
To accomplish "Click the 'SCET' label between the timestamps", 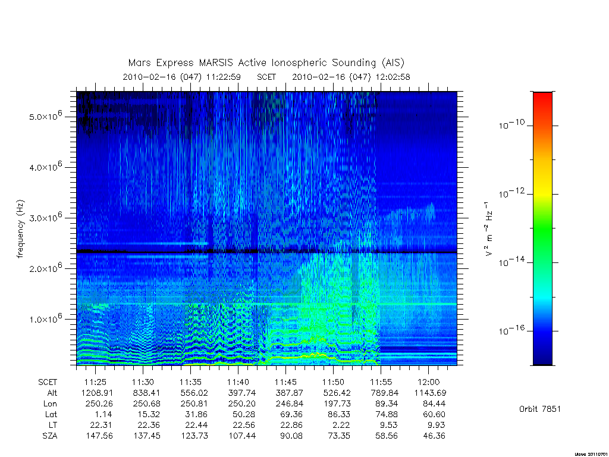I will 266,77.
